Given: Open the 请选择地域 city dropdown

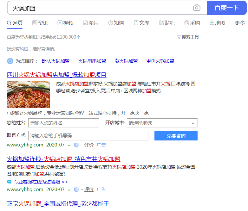Looking at the screenshot, I should pyautogui.click(x=162, y=123).
